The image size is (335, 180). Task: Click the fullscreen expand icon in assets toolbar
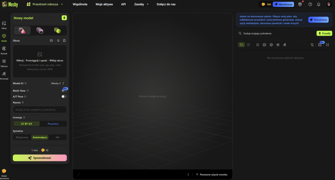(327, 45)
